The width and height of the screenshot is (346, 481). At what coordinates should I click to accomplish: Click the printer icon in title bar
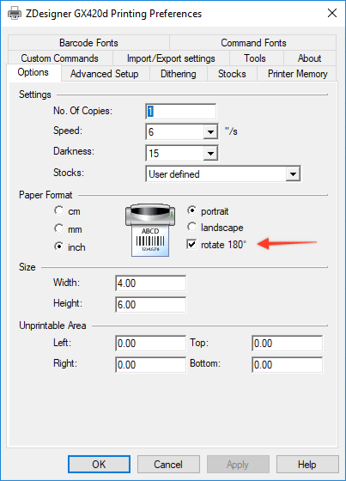14,14
